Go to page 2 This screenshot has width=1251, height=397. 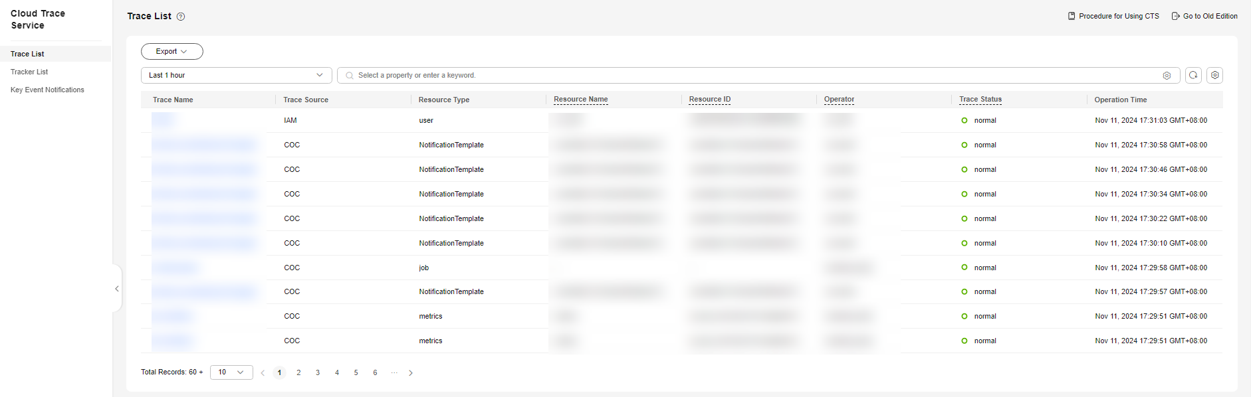[298, 372]
